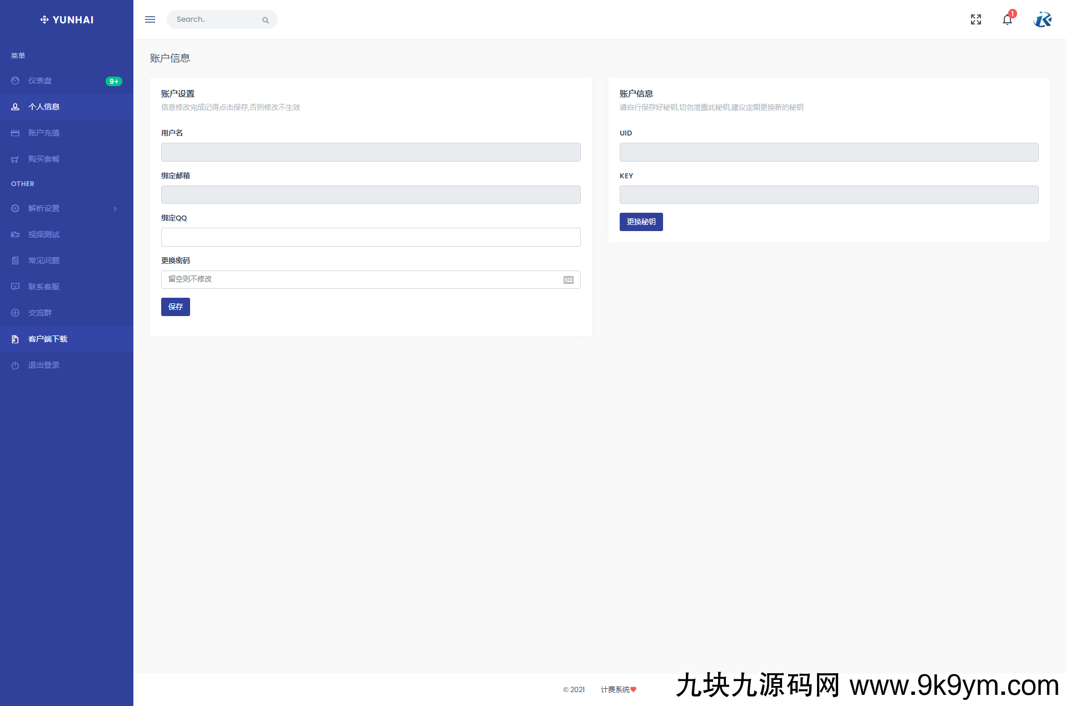This screenshot has width=1066, height=706.
Task: Click the 联系客服 chat icon
Action: click(15, 287)
